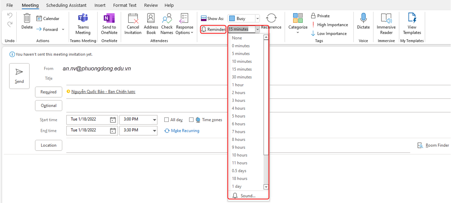Start Dictate microphone
The height and width of the screenshot is (203, 451).
tap(363, 21)
